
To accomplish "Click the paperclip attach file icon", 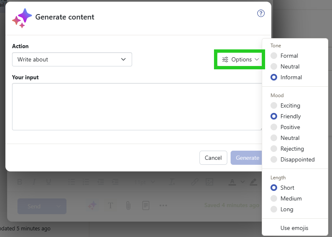I will [x=128, y=205].
